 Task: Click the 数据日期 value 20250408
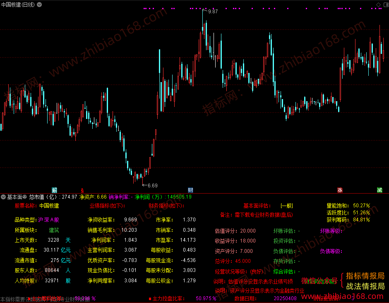click(x=285, y=298)
